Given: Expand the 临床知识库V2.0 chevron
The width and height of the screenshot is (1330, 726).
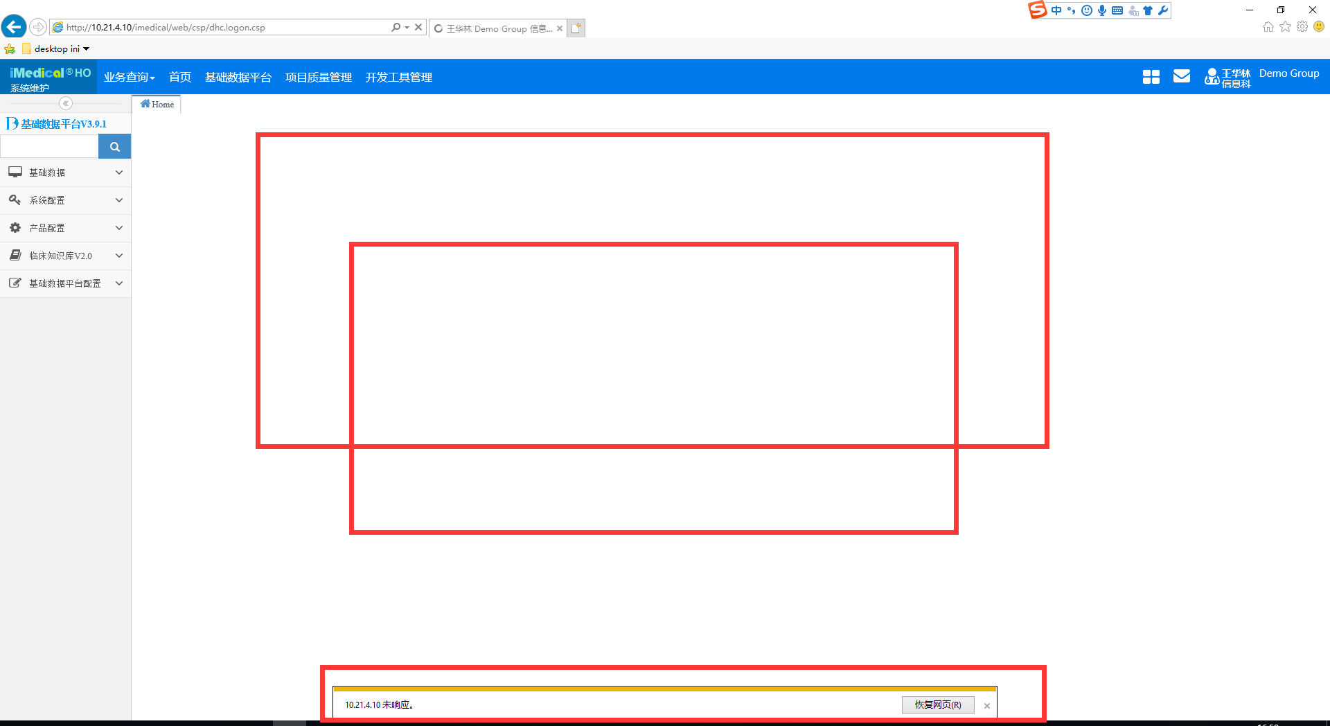Looking at the screenshot, I should coord(119,256).
